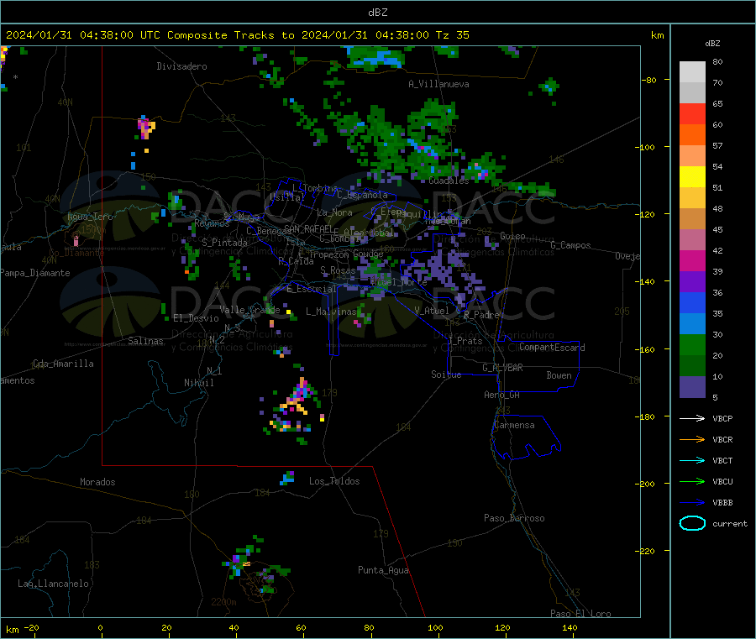Image resolution: width=756 pixels, height=639 pixels.
Task: Click the timestamp header '2024/01/31 04:38:00 UTC Composite'
Action: tap(117, 35)
